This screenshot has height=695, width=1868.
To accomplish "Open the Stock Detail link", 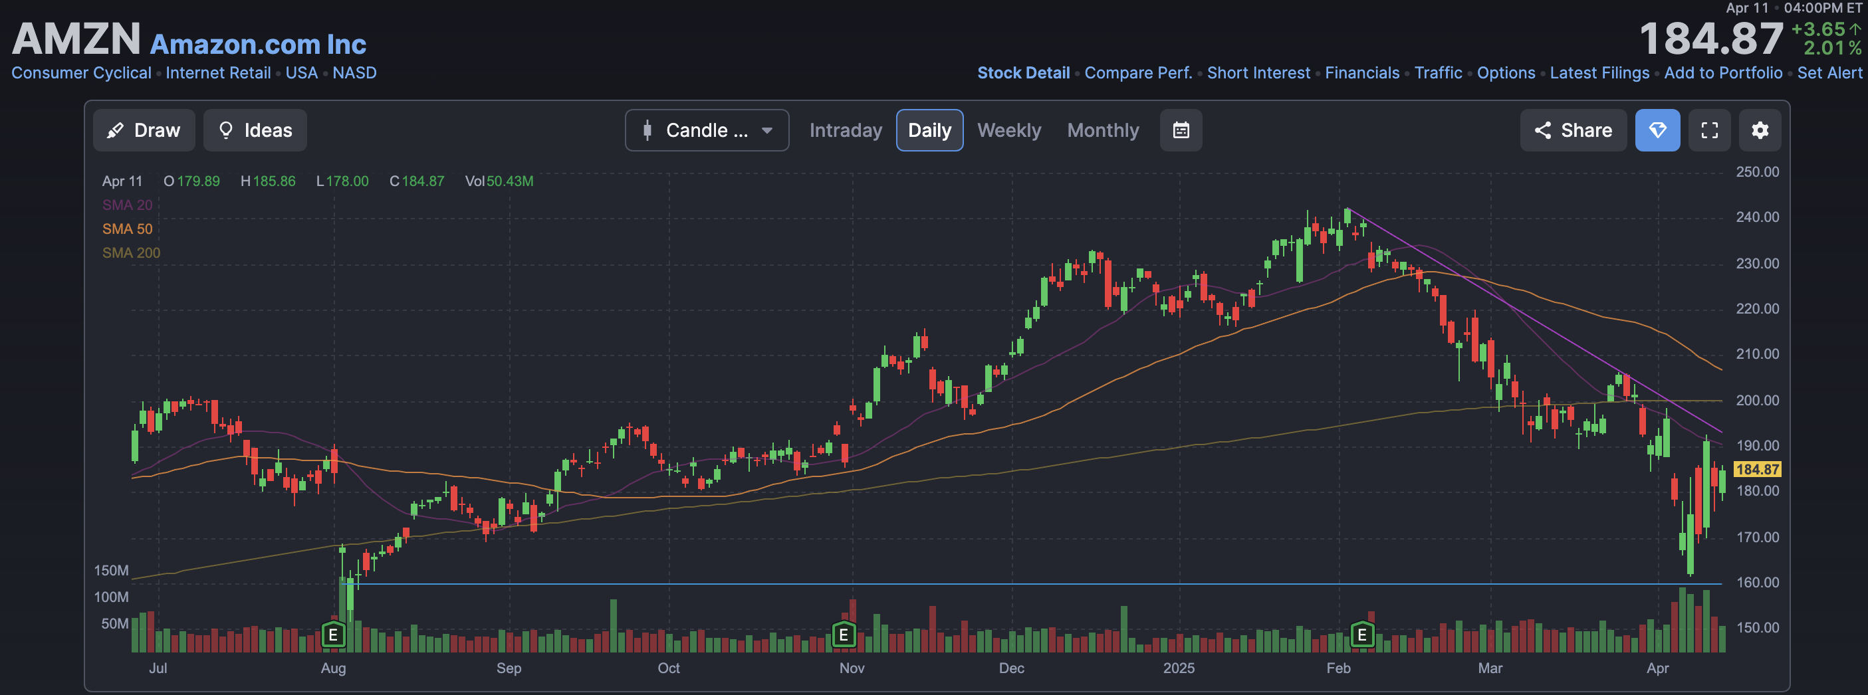I will click(x=1023, y=73).
